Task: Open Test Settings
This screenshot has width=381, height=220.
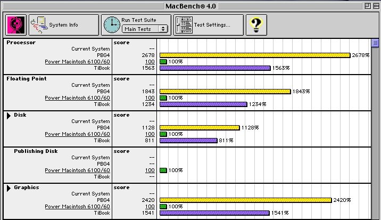Action: (x=209, y=25)
